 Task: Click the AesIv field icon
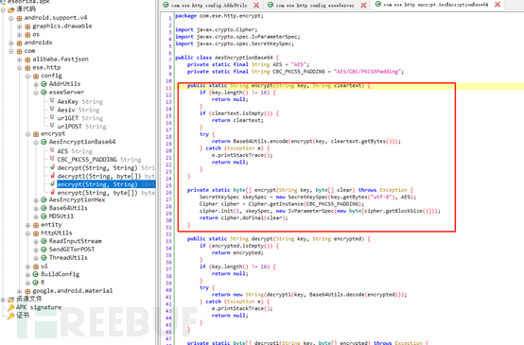point(52,109)
